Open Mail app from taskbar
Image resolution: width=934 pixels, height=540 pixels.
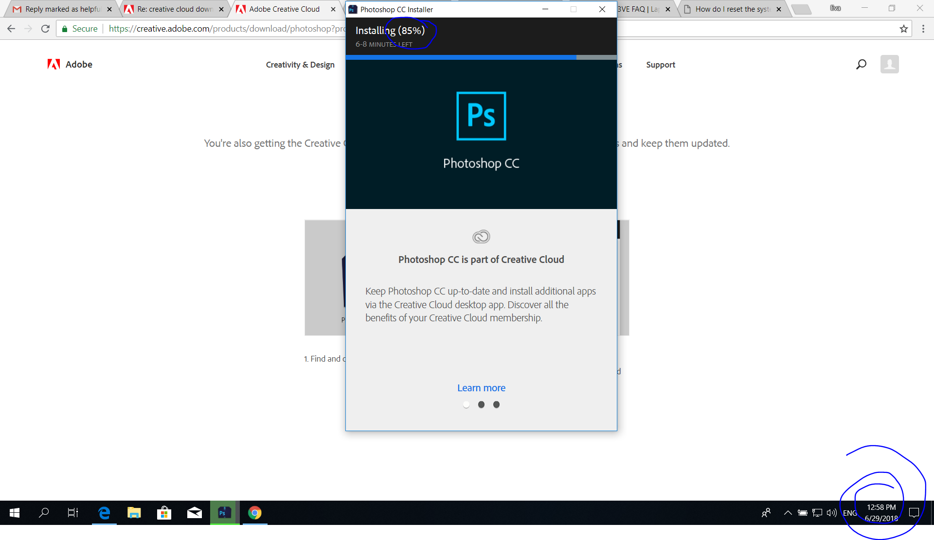tap(195, 513)
